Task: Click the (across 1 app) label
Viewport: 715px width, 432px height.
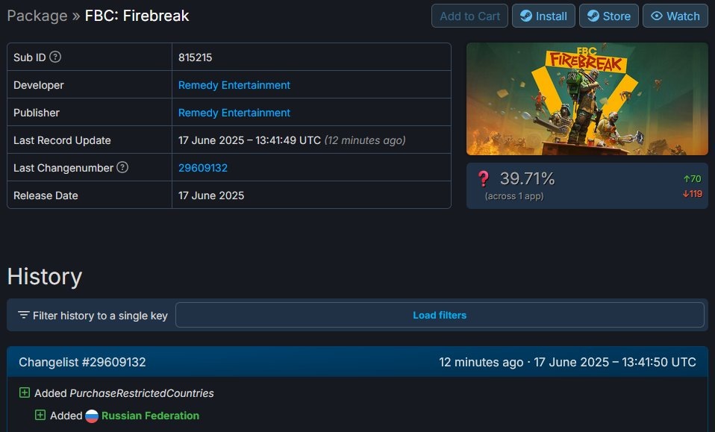Action: click(514, 196)
